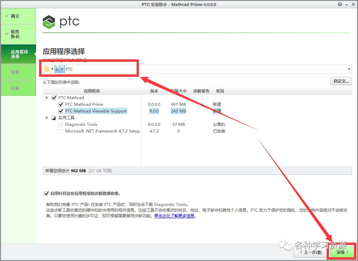Viewport: 358px width, 261px height.
Task: Select Microsoft .NET Framework 4.7.2 Setup row
Action: coord(102,131)
